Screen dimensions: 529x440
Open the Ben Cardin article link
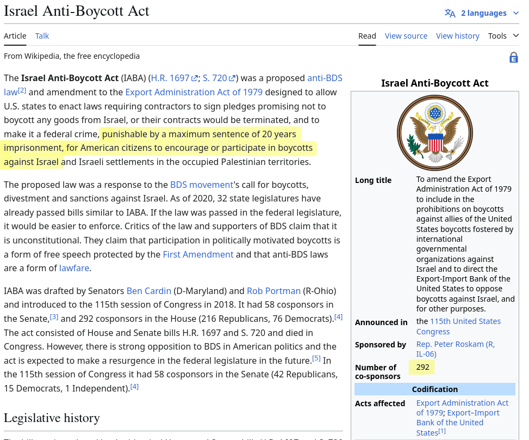point(149,291)
